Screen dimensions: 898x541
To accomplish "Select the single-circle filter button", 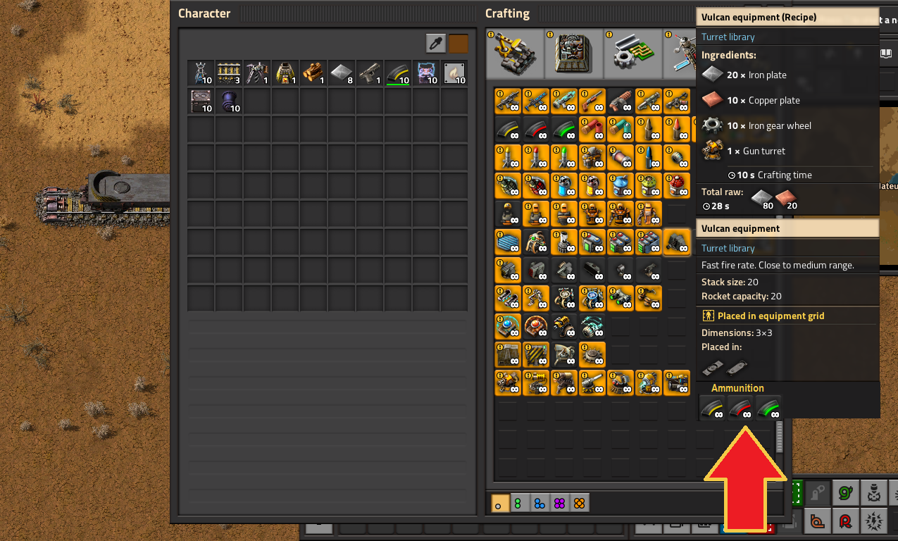I will [499, 503].
